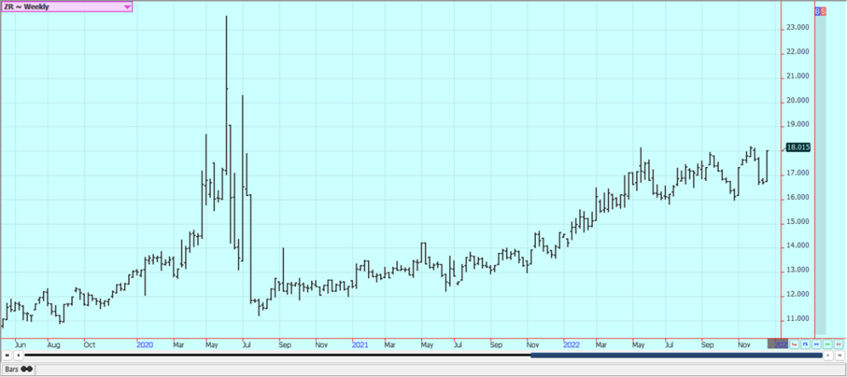Viewport: 847px width, 377px height.
Task: Click the current price tag 18.015
Action: pos(798,147)
